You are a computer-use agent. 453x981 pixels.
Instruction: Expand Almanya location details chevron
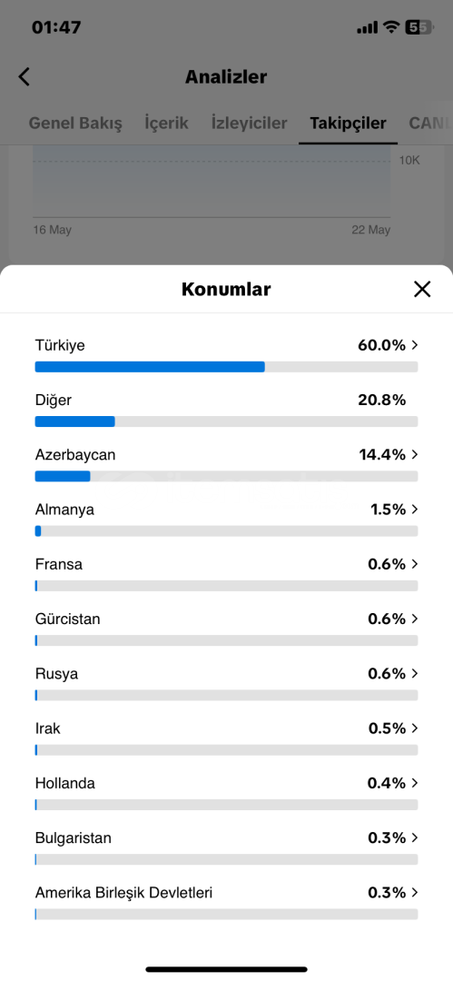pyautogui.click(x=414, y=510)
